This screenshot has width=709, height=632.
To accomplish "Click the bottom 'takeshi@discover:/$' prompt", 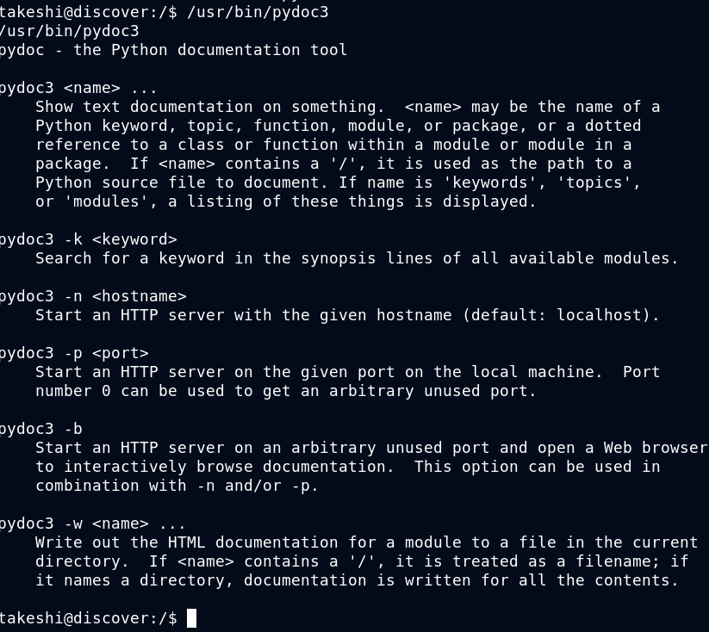I will point(89,618).
